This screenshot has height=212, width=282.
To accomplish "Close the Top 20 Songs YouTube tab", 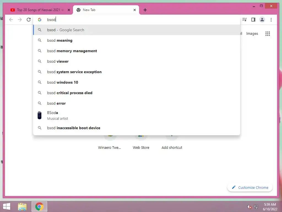I will click(x=69, y=10).
